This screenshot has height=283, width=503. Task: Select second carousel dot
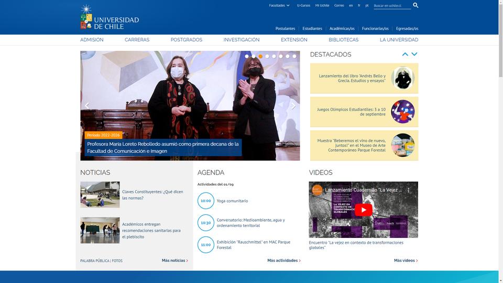click(254, 56)
